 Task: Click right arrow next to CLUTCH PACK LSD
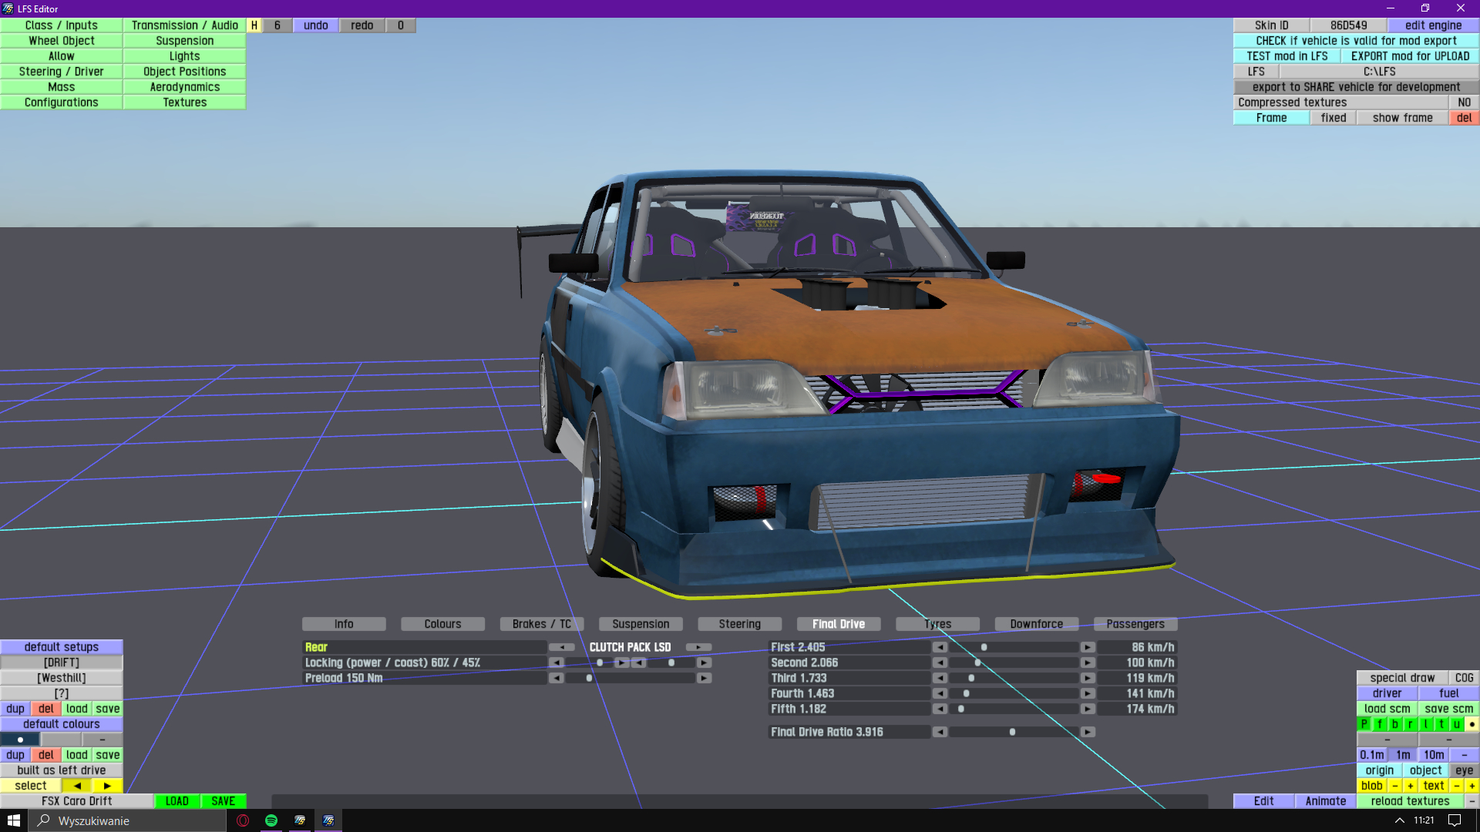pos(698,647)
